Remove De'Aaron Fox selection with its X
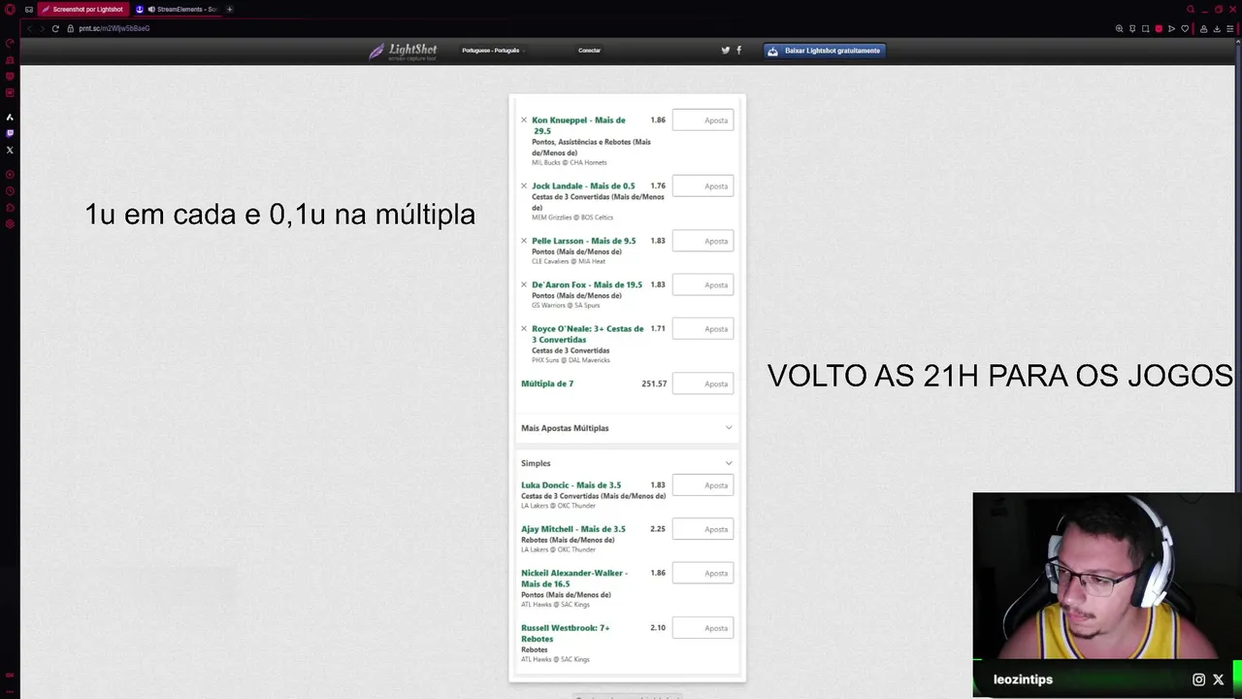The image size is (1242, 699). point(524,284)
